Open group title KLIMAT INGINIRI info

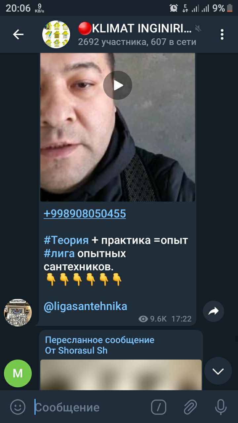point(135,29)
